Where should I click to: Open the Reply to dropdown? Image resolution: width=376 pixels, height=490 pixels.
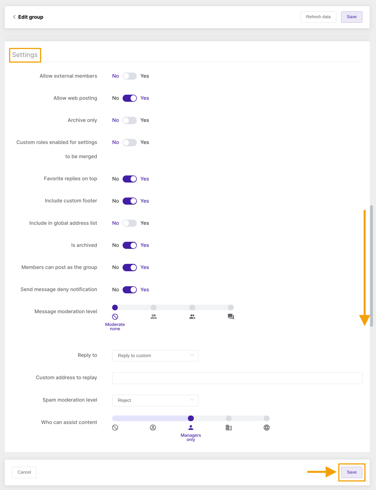(x=155, y=355)
